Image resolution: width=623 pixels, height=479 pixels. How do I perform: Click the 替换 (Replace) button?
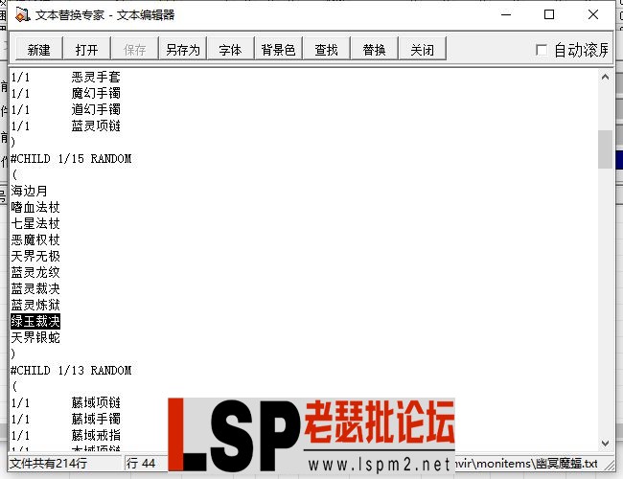tap(374, 49)
